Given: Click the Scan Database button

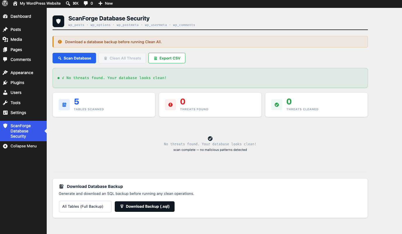Looking at the screenshot, I should coord(74,58).
